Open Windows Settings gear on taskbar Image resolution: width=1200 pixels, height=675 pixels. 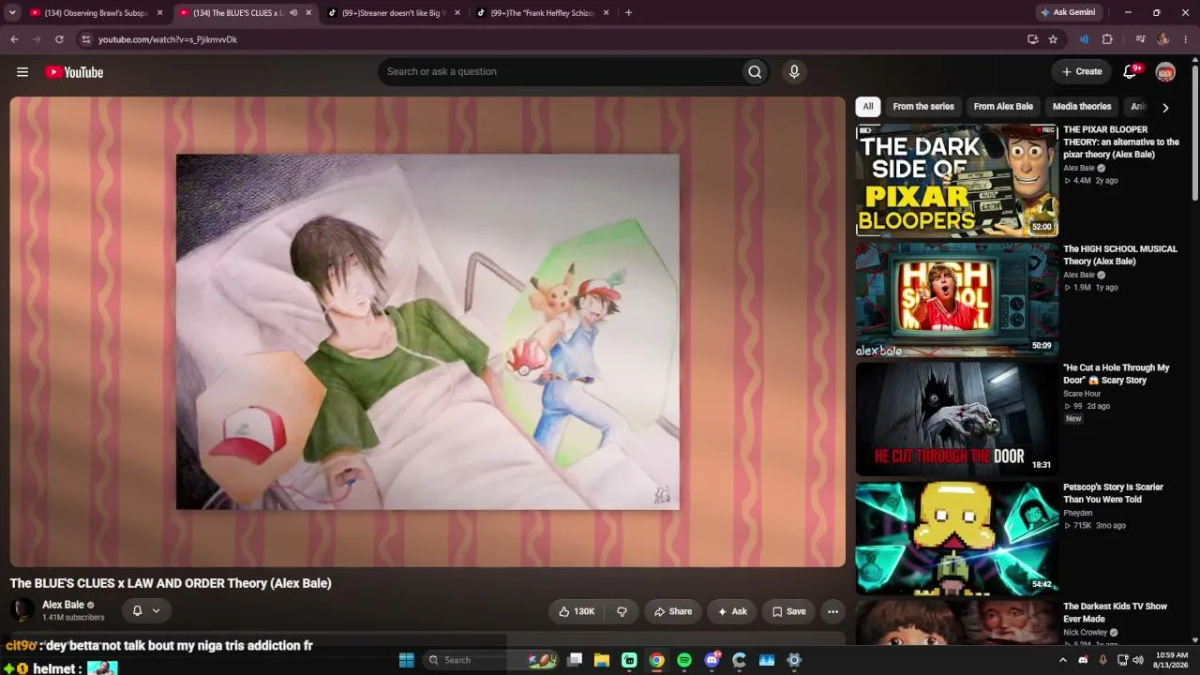(794, 660)
